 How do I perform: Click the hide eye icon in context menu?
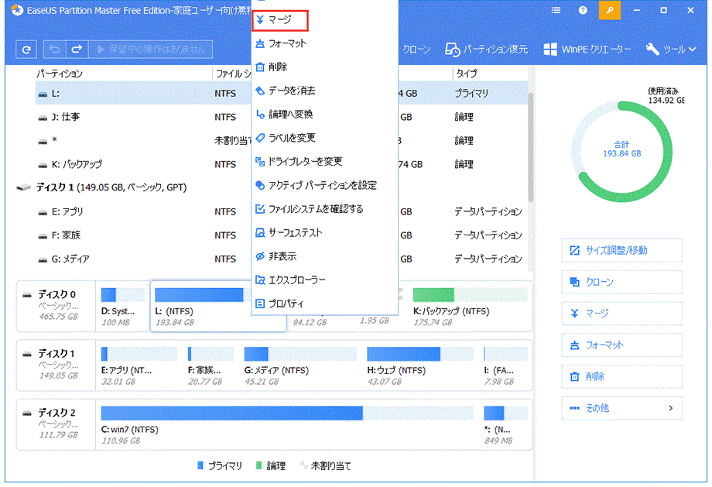[260, 256]
